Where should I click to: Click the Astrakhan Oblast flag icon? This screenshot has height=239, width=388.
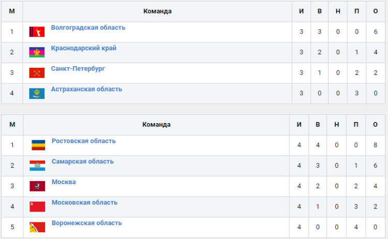(x=37, y=94)
